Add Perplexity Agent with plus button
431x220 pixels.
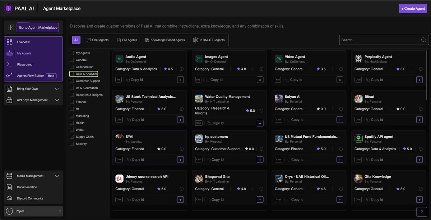[x=420, y=80]
